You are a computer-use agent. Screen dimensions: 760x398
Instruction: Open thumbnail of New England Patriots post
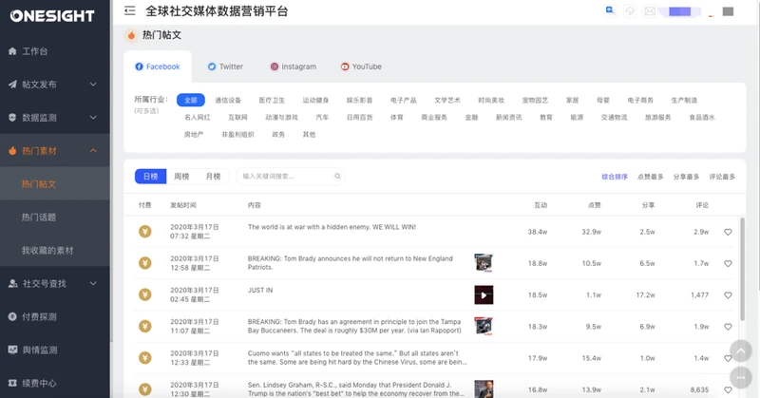pos(484,263)
